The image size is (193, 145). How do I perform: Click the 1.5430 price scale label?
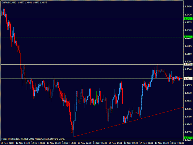[188, 15]
